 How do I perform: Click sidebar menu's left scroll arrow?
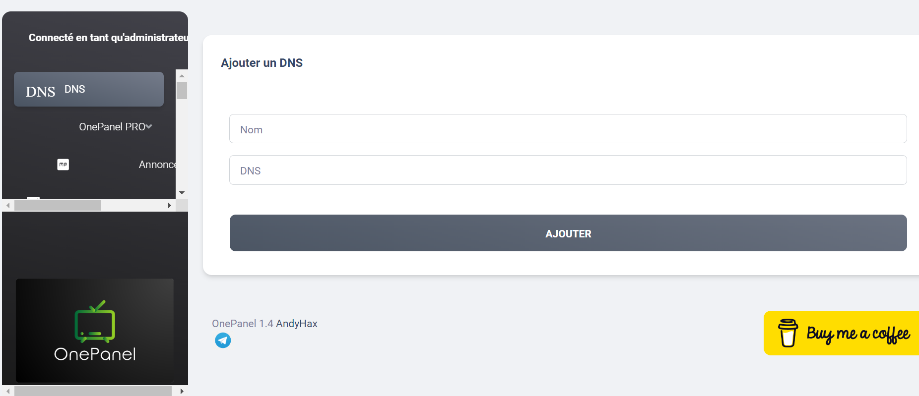8,205
